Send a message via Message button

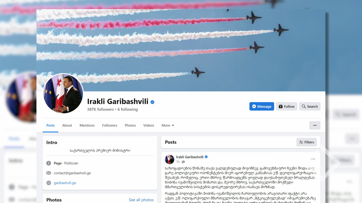tap(262, 106)
